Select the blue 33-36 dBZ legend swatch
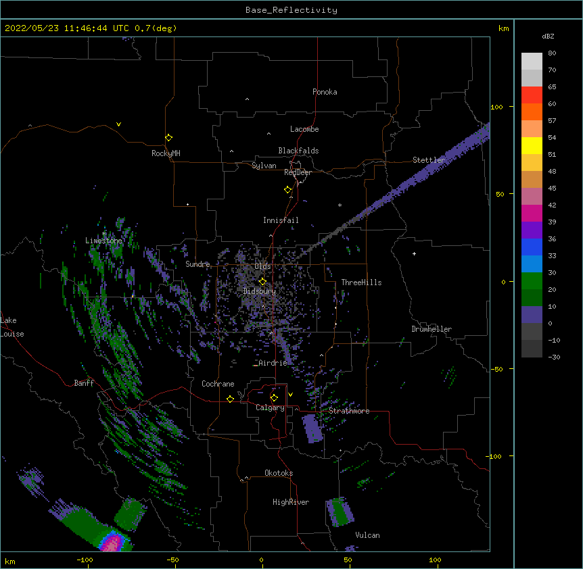 (532, 247)
